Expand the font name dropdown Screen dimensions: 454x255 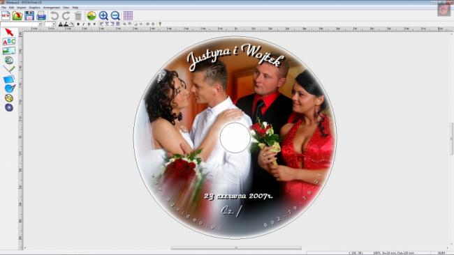click(41, 24)
